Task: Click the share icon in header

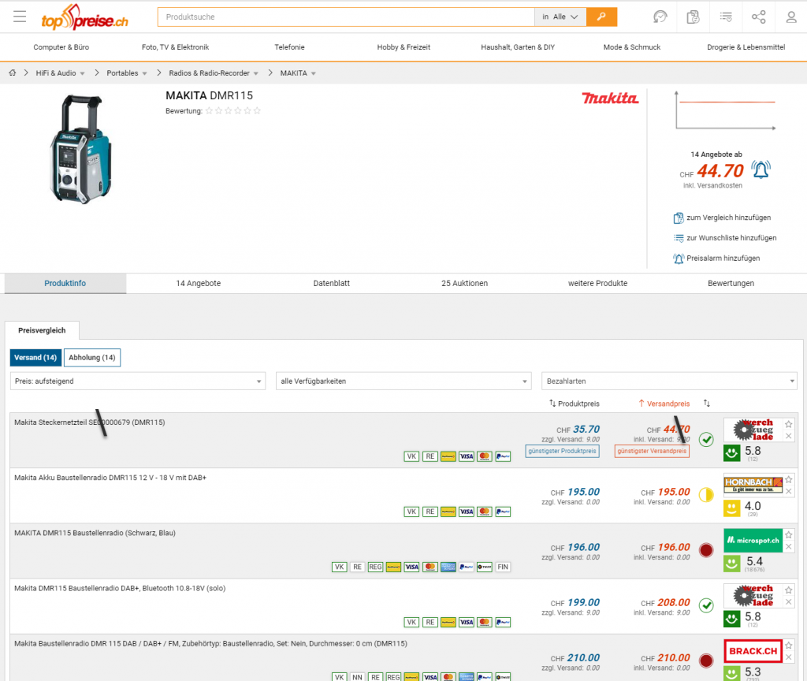Action: (758, 17)
